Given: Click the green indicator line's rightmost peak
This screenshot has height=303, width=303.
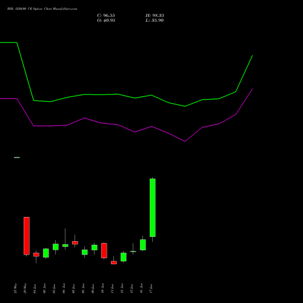Looking at the screenshot, I should point(253,55).
